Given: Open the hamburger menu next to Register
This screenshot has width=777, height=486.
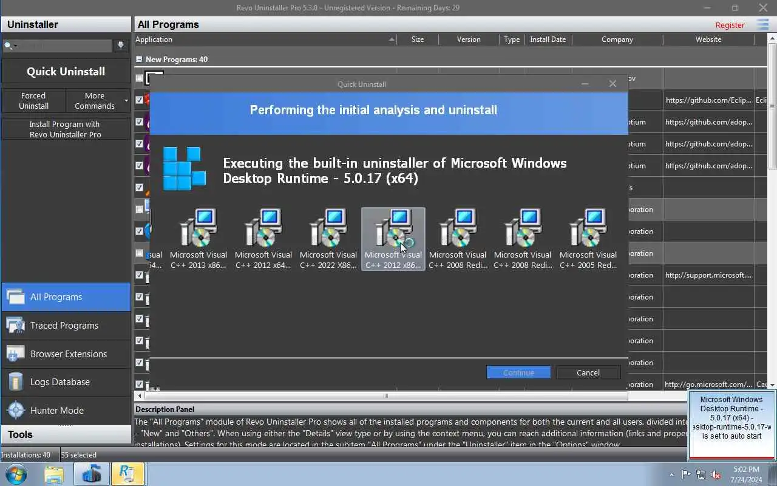Looking at the screenshot, I should pyautogui.click(x=763, y=24).
